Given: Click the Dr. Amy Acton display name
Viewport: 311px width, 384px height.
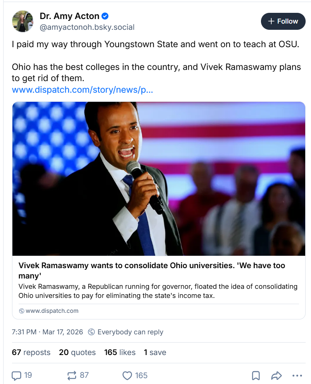Looking at the screenshot, I should (x=69, y=16).
